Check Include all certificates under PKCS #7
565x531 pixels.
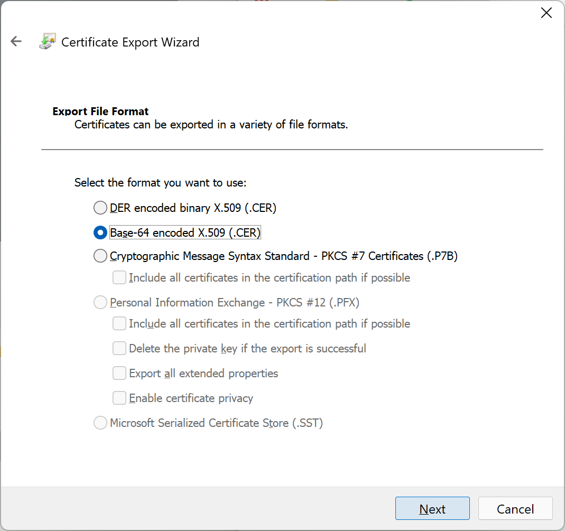(x=119, y=278)
